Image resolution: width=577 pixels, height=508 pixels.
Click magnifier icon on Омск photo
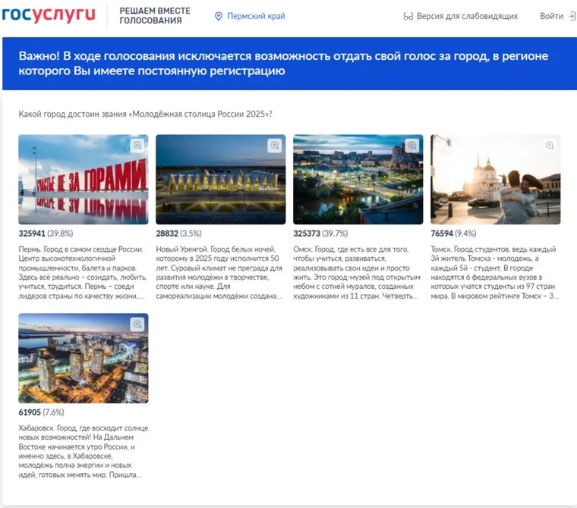411,146
